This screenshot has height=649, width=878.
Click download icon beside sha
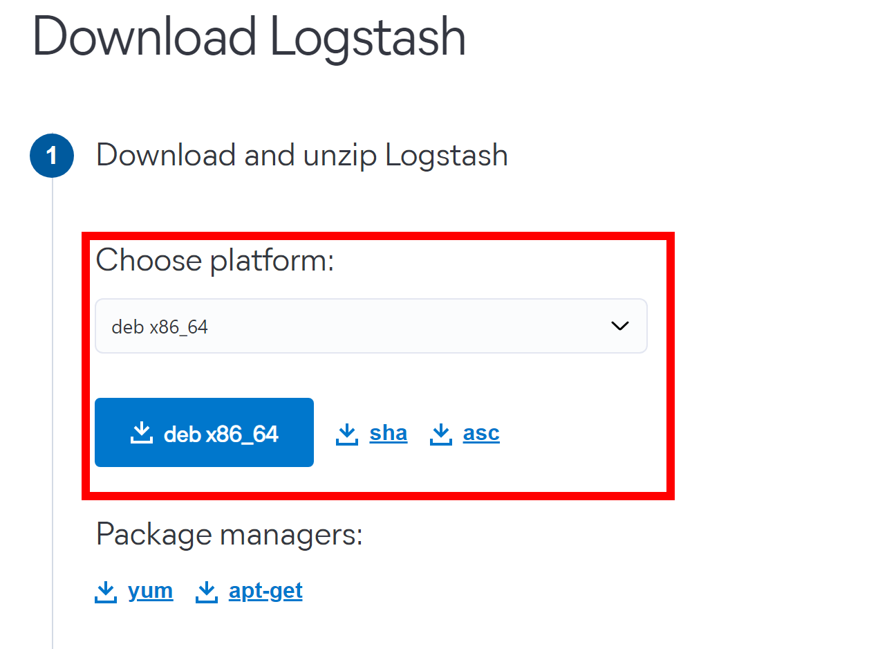[x=347, y=435]
